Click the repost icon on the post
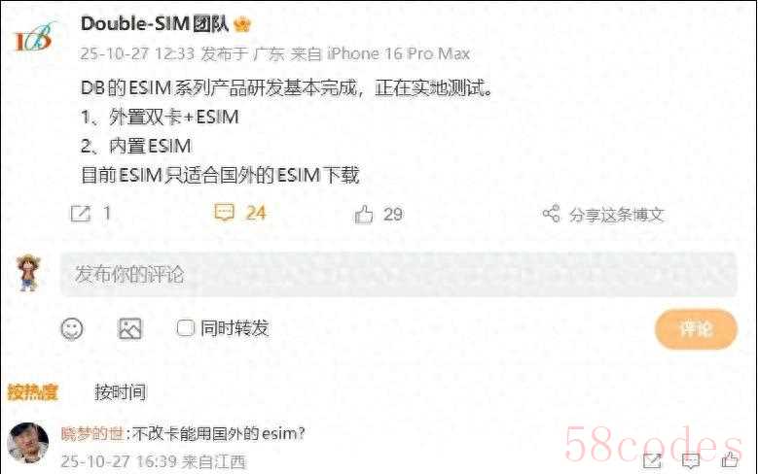This screenshot has width=758, height=474. point(80,214)
